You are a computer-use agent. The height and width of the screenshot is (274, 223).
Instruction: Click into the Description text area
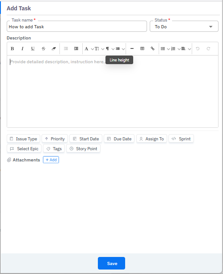113,91
